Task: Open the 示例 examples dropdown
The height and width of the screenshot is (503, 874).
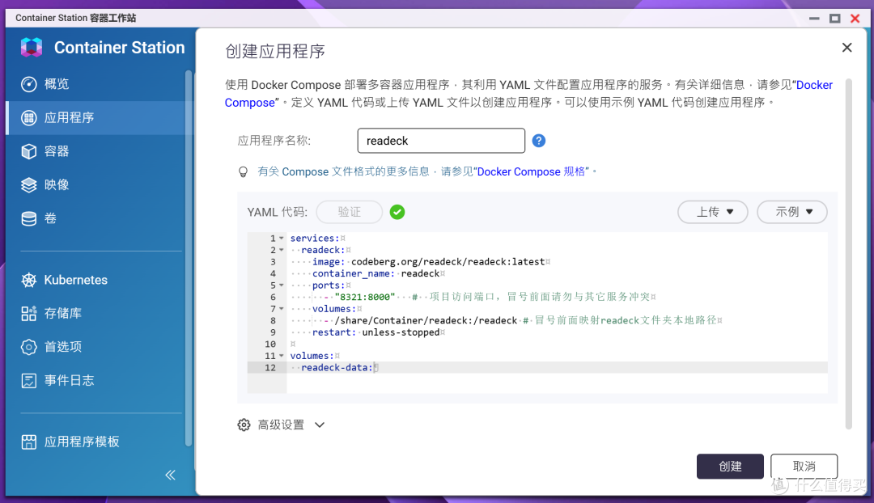Action: click(792, 212)
